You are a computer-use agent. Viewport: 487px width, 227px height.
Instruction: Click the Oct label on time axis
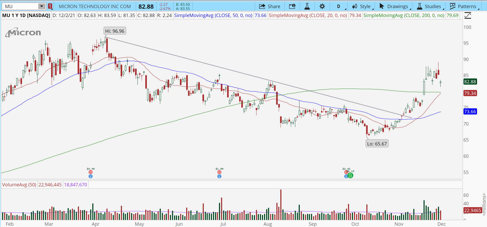[355, 224]
